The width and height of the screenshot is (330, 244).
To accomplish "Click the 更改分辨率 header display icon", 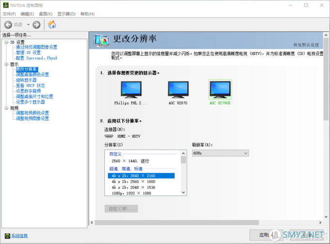I will pos(101,41).
